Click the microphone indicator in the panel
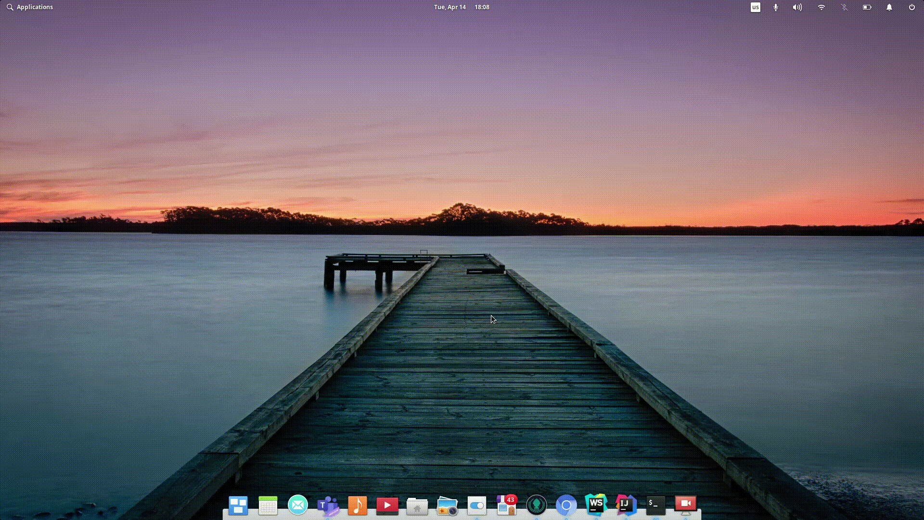The image size is (924, 520). click(776, 7)
